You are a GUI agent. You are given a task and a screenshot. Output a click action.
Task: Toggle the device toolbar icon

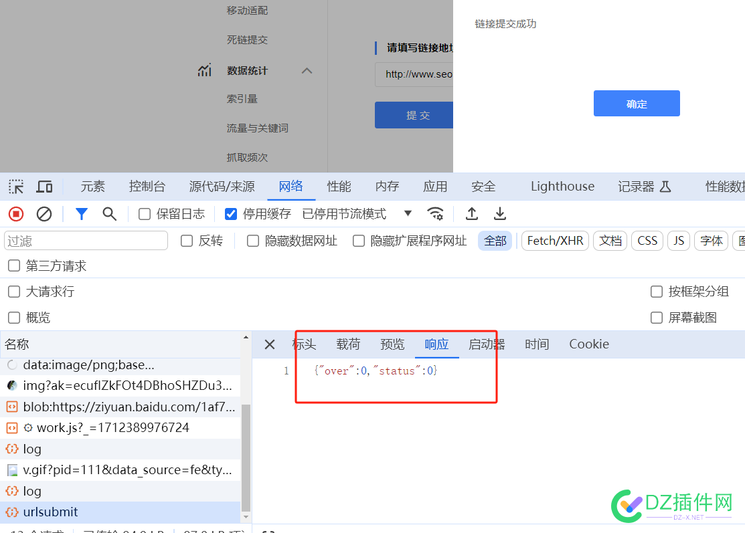click(44, 187)
